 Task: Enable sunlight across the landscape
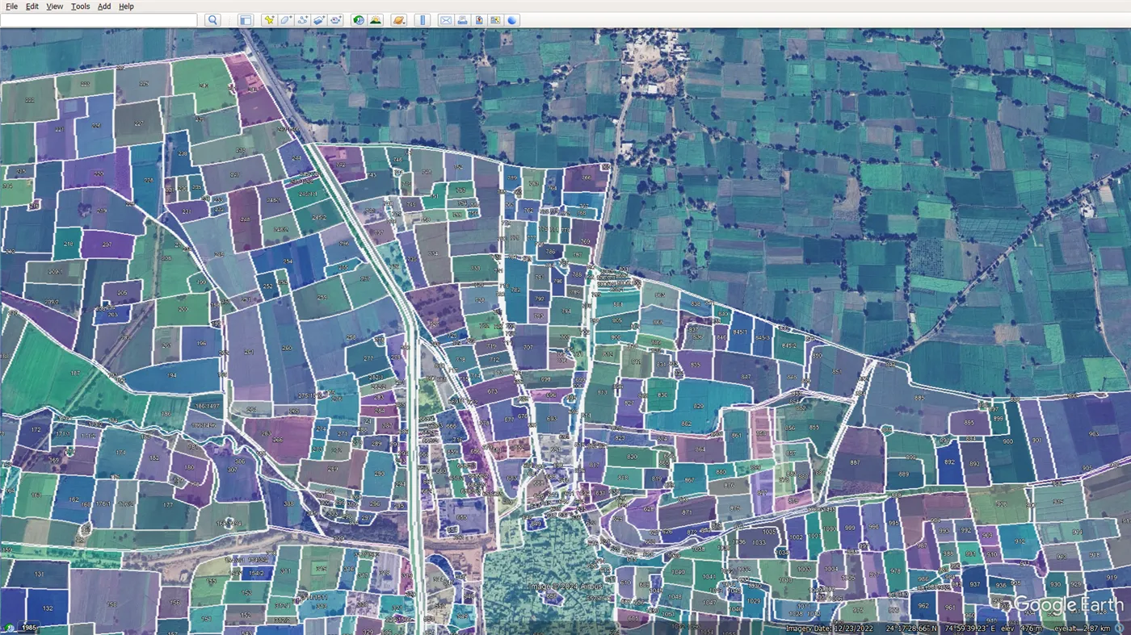(x=375, y=20)
